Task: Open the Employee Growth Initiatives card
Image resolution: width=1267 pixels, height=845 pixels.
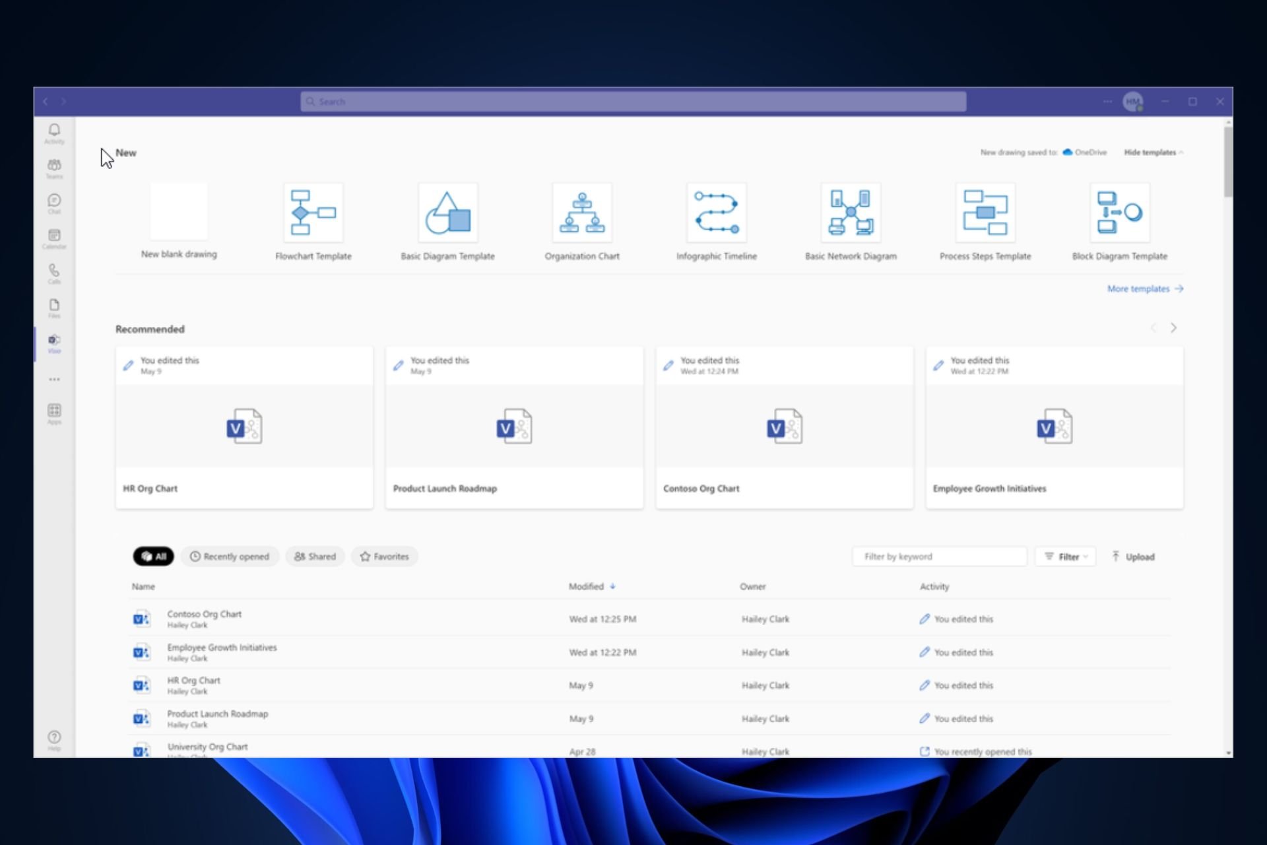Action: coord(1055,427)
